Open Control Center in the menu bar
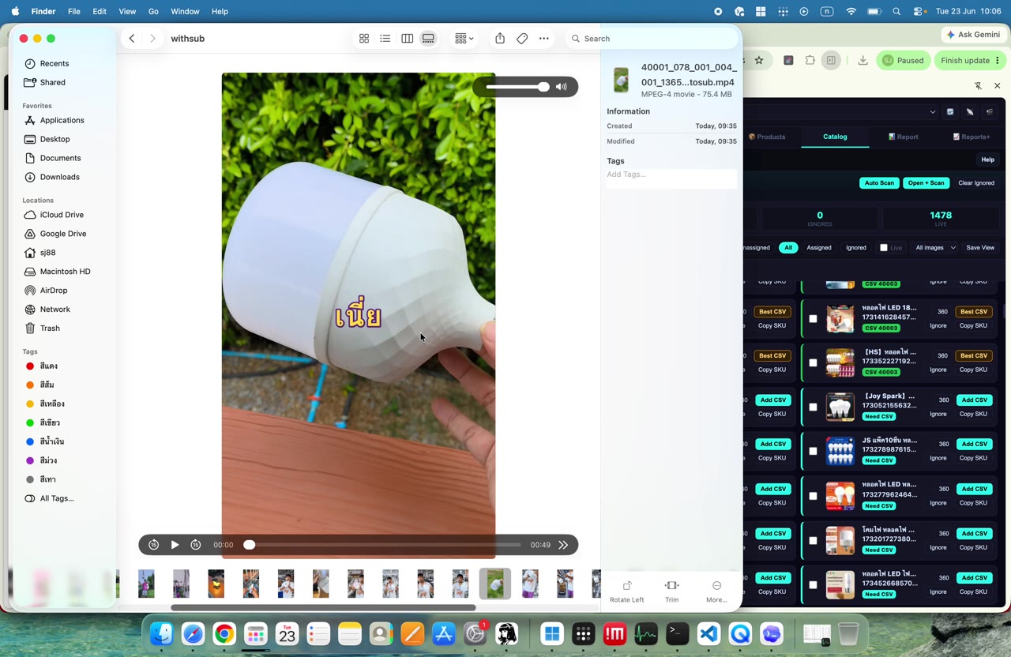The image size is (1011, 657). tap(919, 11)
